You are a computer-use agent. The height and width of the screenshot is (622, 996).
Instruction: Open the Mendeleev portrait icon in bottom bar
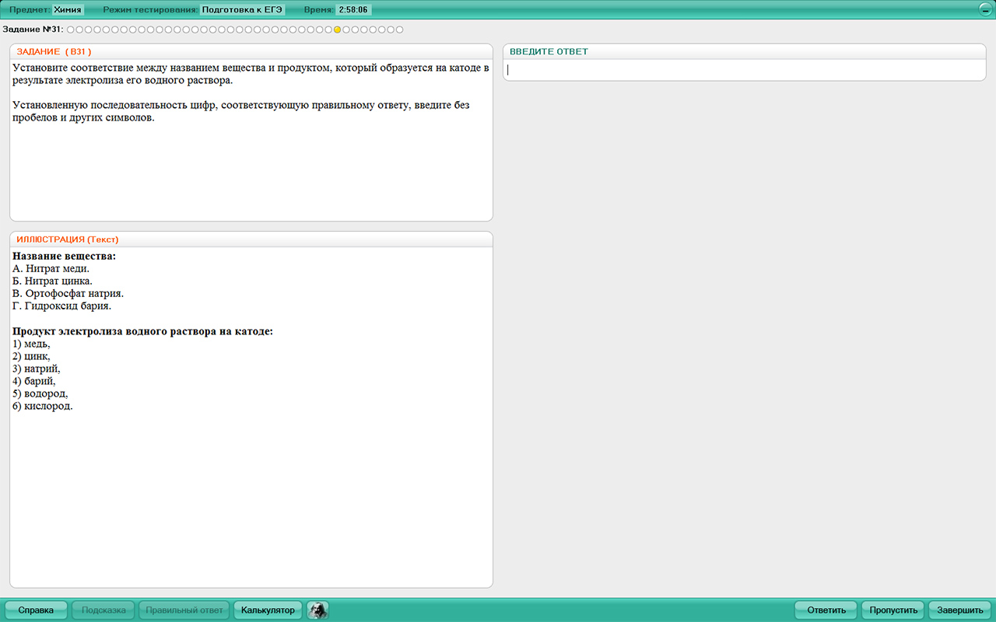pos(317,610)
